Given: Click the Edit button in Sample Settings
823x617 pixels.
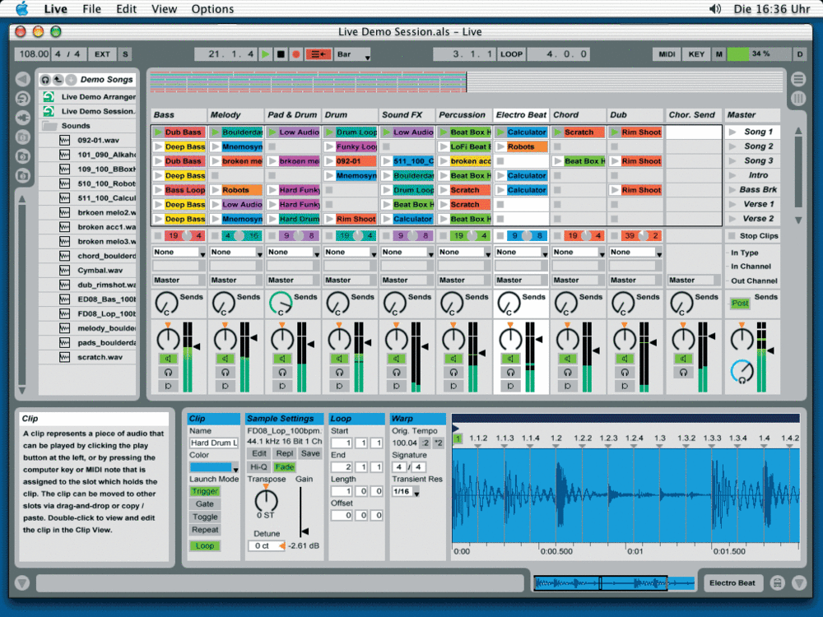Looking at the screenshot, I should pos(259,453).
